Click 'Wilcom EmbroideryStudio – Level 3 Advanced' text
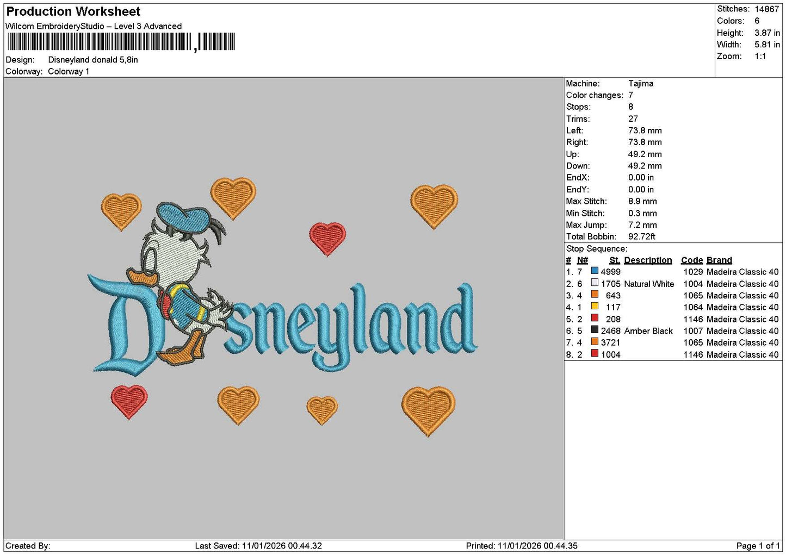 94,26
